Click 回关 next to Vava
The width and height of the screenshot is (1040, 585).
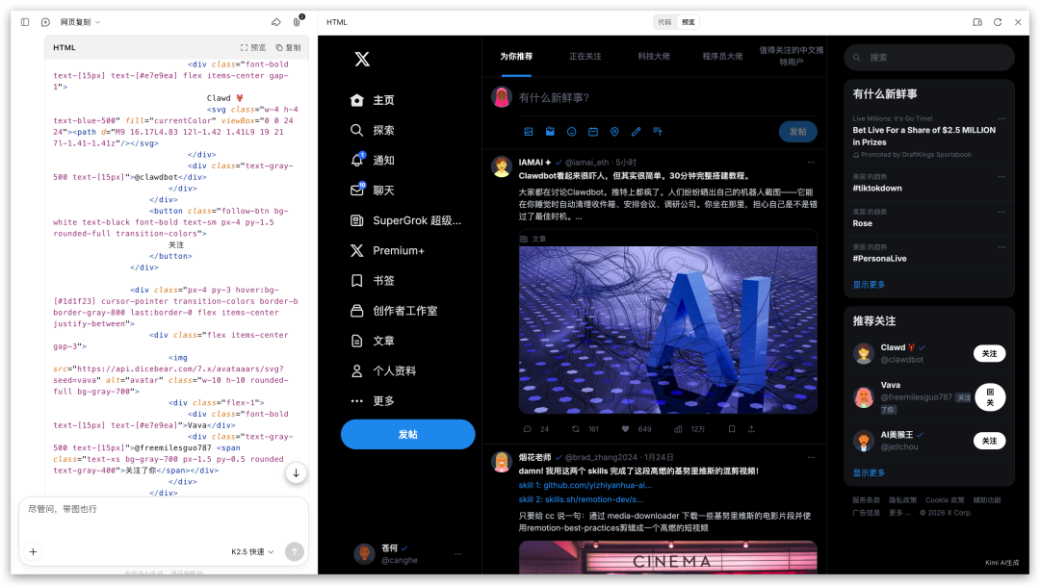tap(990, 396)
